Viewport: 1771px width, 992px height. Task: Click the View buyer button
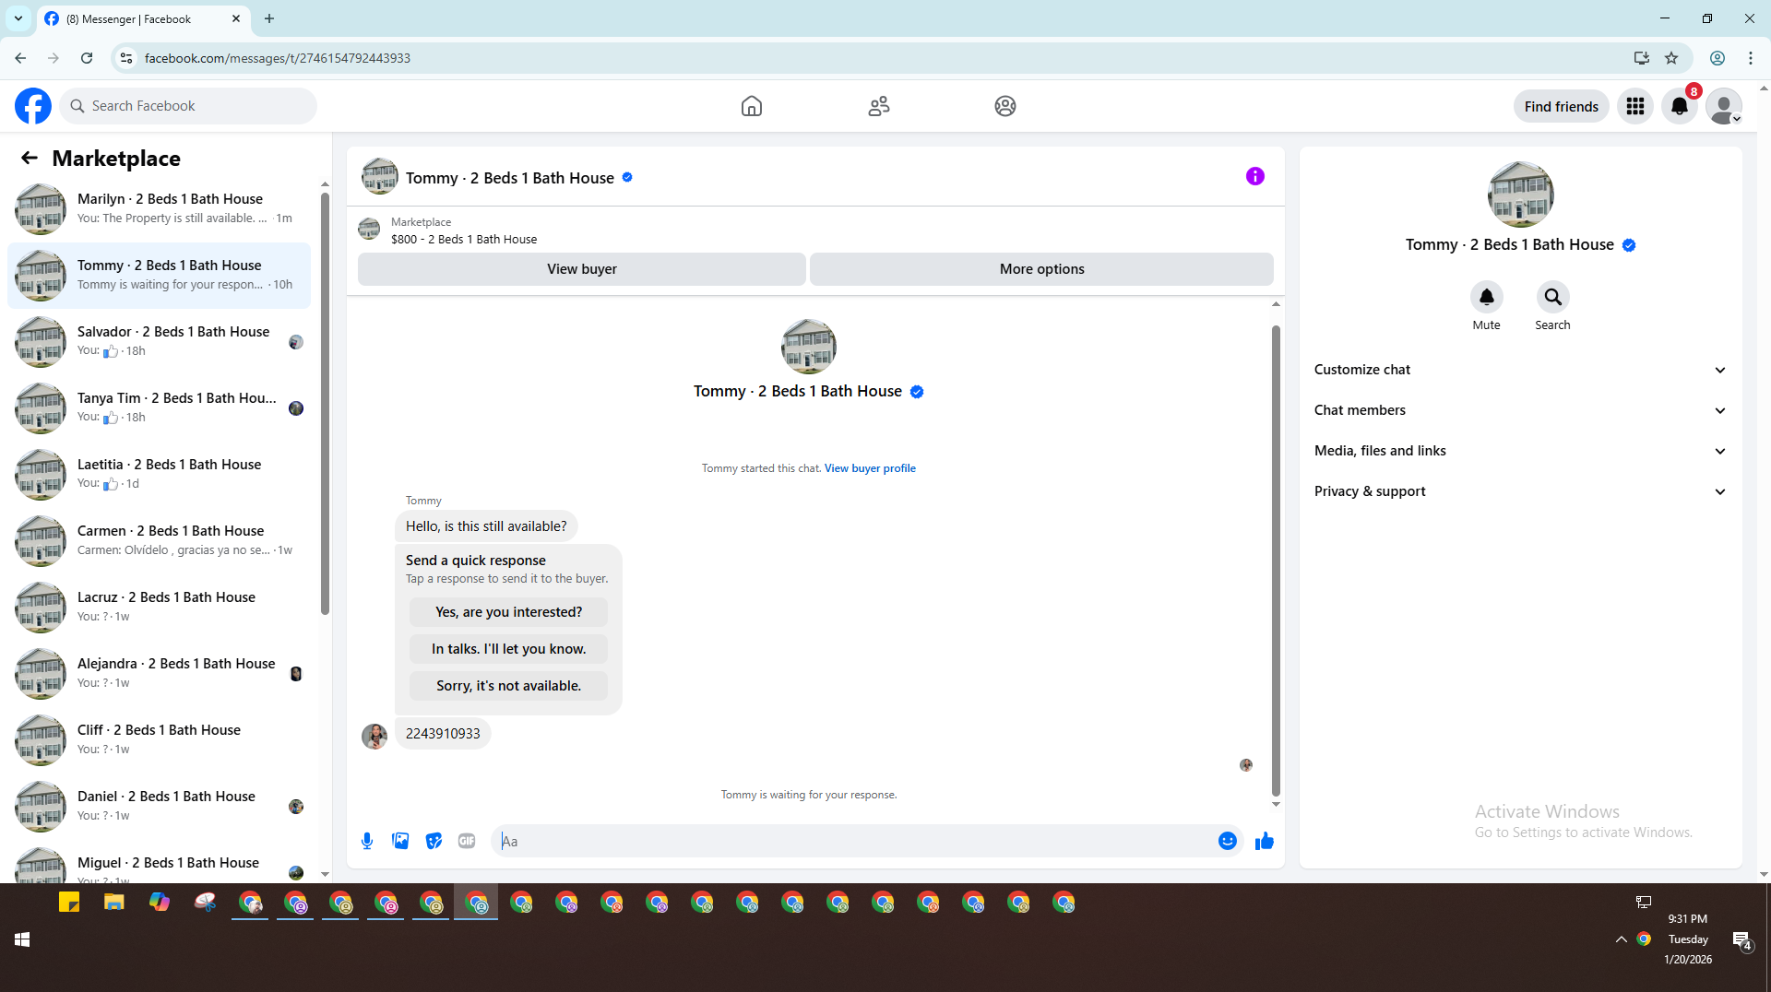point(582,269)
